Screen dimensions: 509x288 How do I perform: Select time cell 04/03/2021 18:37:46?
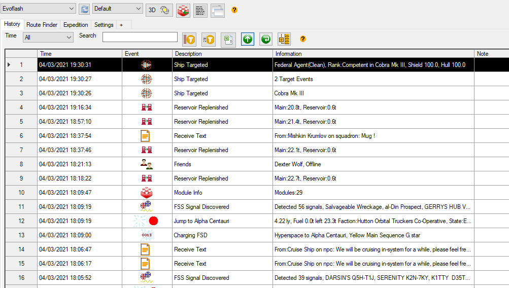tap(80, 150)
